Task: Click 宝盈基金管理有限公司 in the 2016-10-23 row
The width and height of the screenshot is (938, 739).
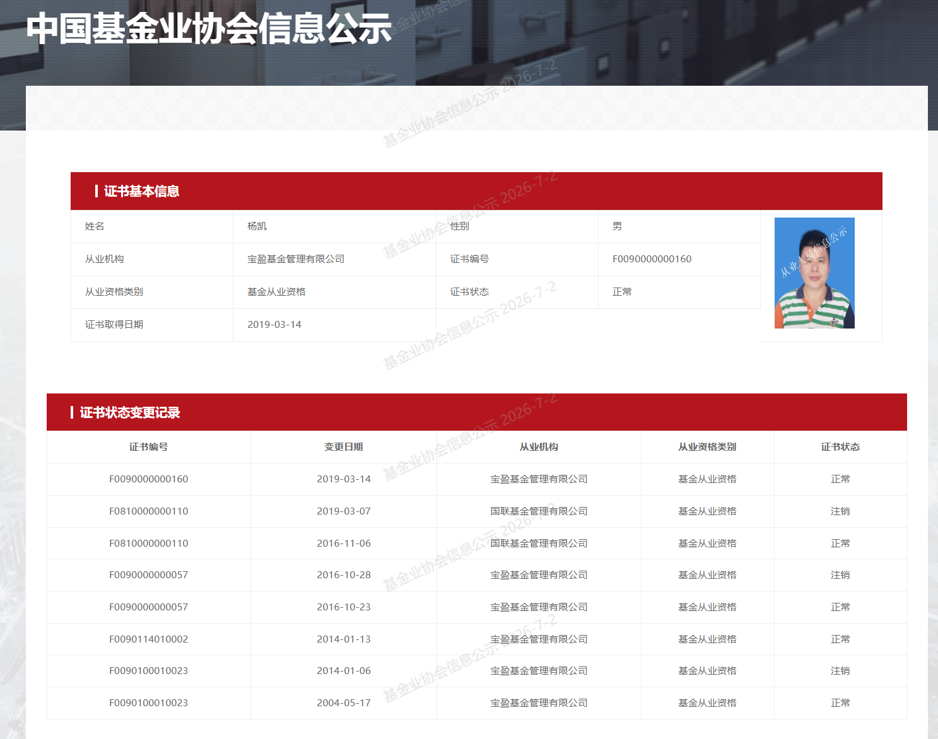Action: [x=539, y=607]
